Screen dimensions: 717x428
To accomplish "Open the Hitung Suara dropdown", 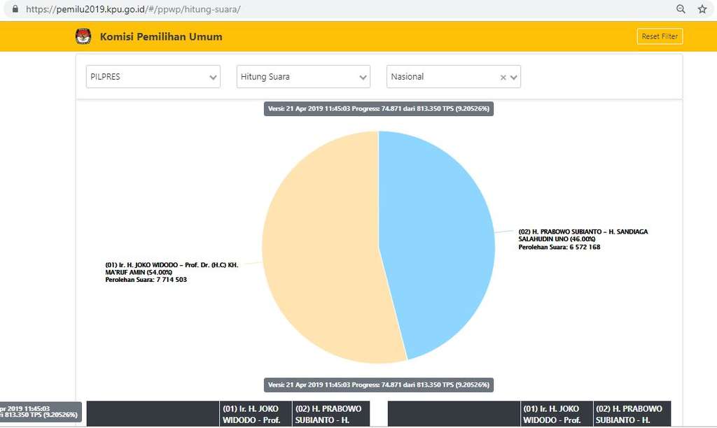I will (x=363, y=78).
